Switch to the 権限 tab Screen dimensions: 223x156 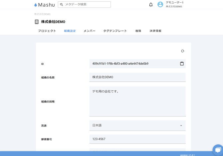[x=138, y=31]
